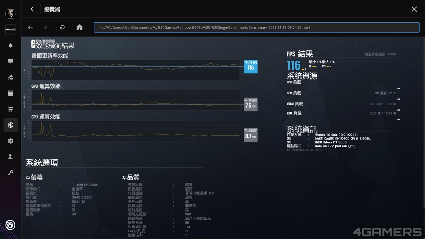Click the 7.5 毫秒 average time badge
Viewport: 425px width, 239px height.
(x=251, y=104)
